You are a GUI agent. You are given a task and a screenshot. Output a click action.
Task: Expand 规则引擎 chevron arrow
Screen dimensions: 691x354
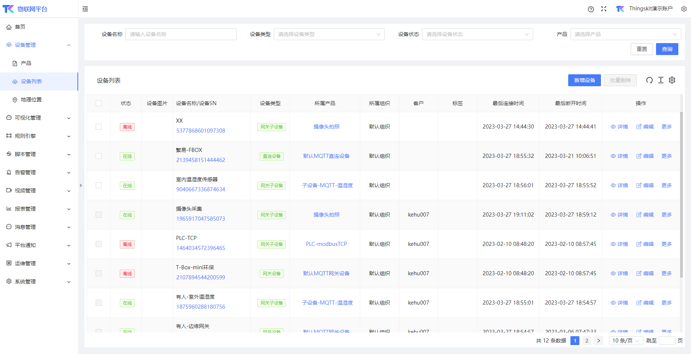[69, 136]
